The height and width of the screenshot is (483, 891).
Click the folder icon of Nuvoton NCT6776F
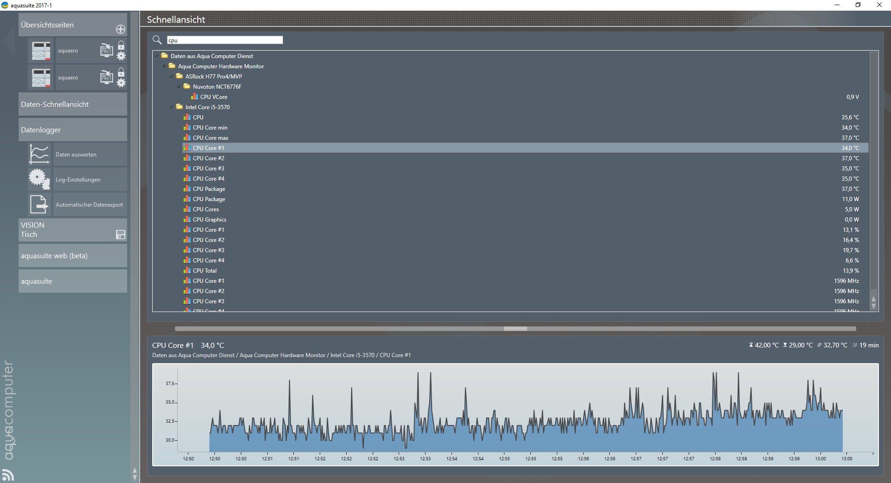point(187,86)
